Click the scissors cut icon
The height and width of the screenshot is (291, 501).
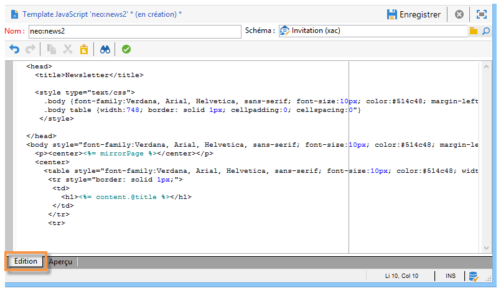tap(68, 50)
